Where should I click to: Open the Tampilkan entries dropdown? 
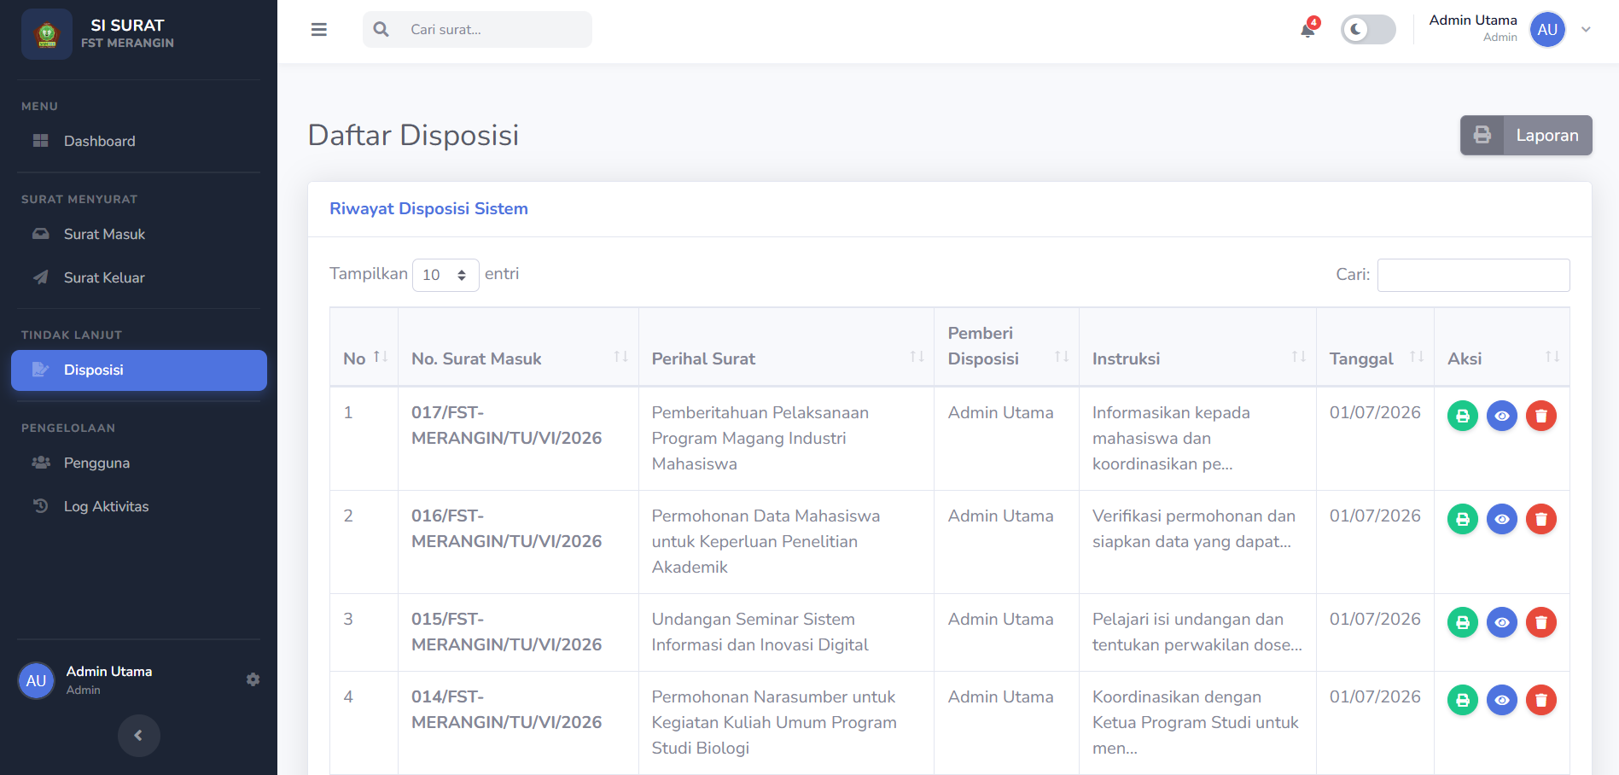pyautogui.click(x=446, y=275)
